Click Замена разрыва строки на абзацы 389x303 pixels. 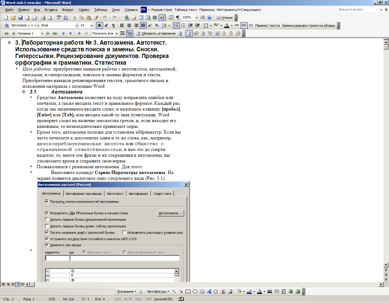coord(308,26)
